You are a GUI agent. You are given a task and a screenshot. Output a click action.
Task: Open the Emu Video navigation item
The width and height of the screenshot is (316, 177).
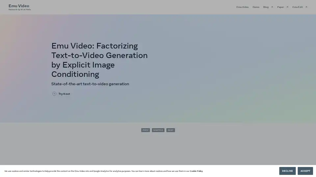(x=242, y=7)
